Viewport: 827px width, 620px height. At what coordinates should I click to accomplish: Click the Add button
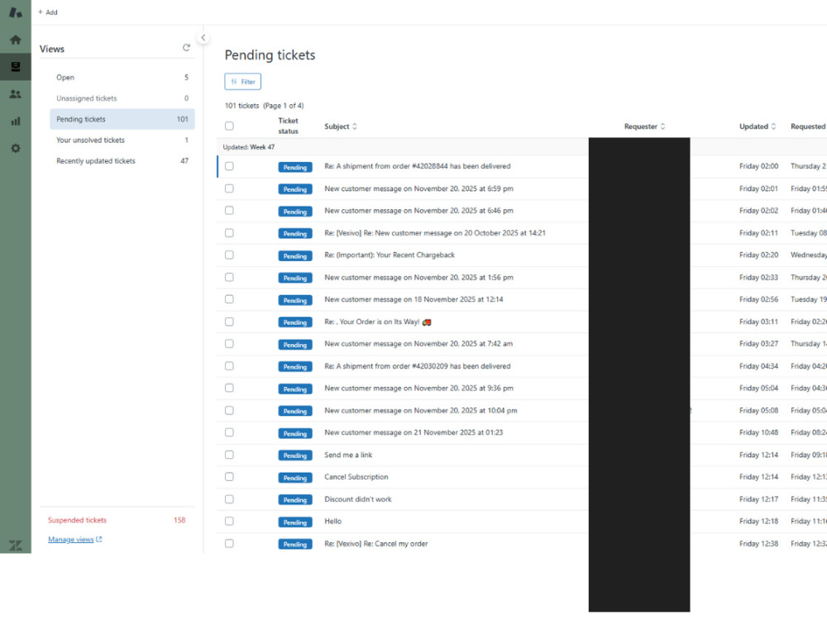pos(47,12)
